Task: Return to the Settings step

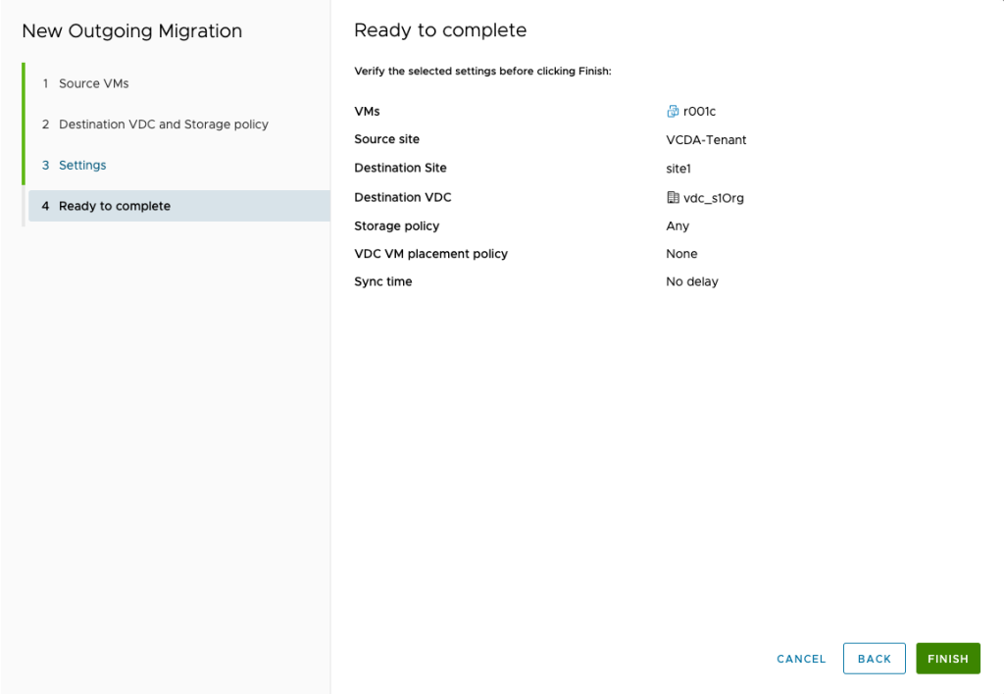Action: click(x=75, y=166)
